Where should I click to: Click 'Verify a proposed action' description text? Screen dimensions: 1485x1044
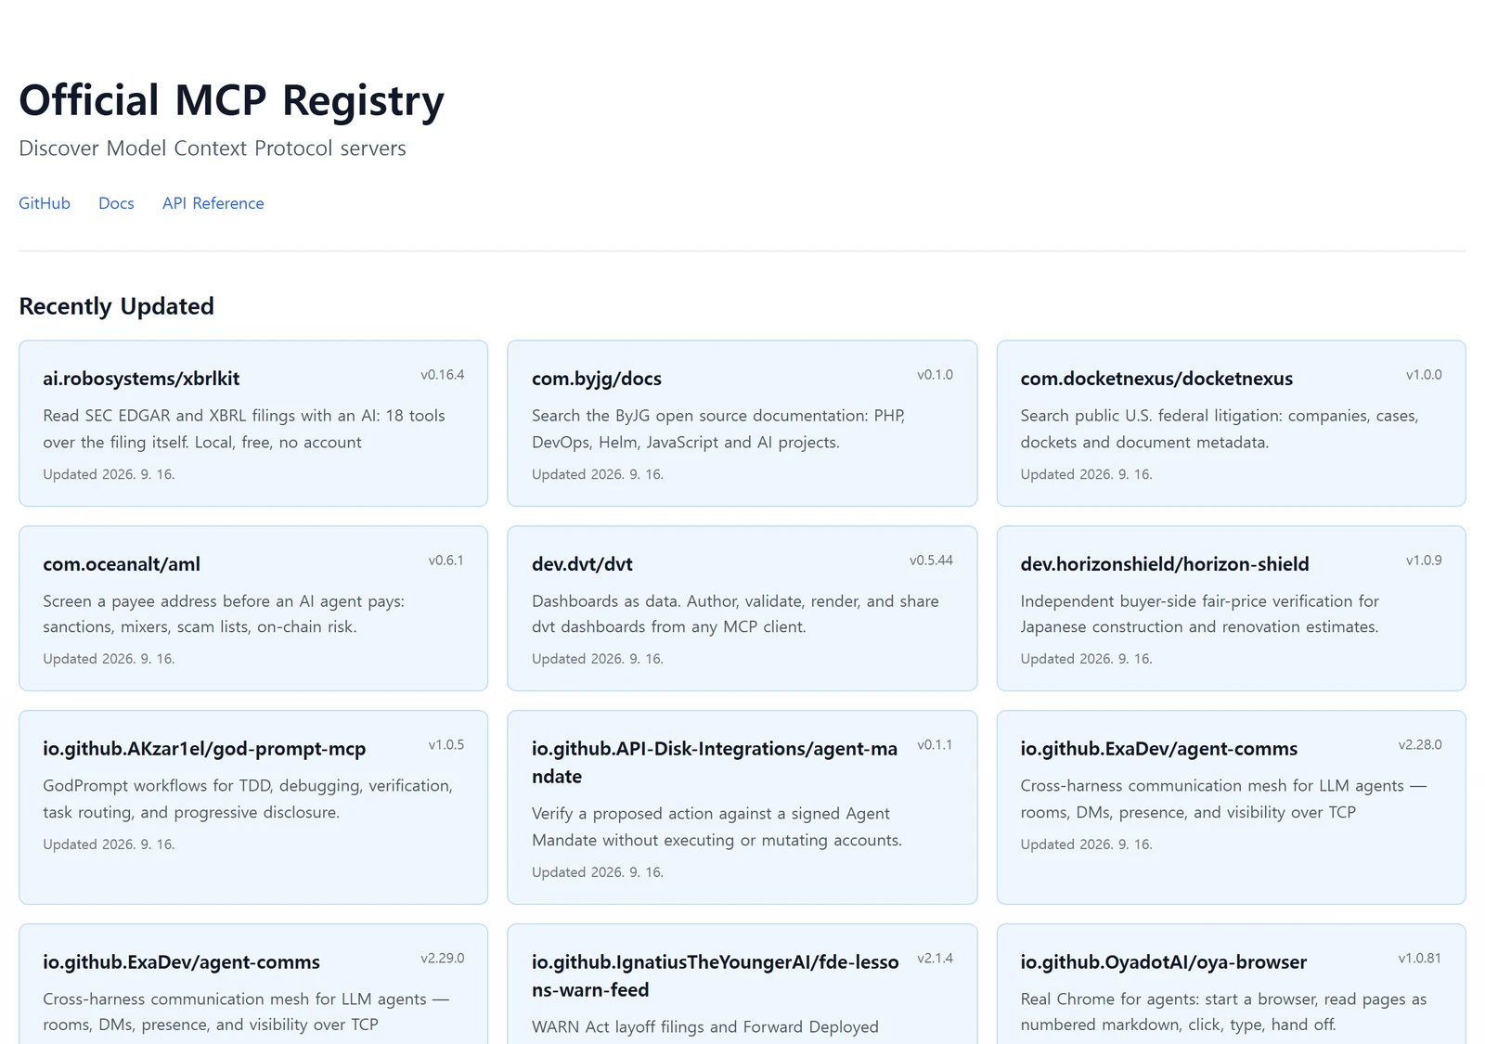pyautogui.click(x=717, y=827)
